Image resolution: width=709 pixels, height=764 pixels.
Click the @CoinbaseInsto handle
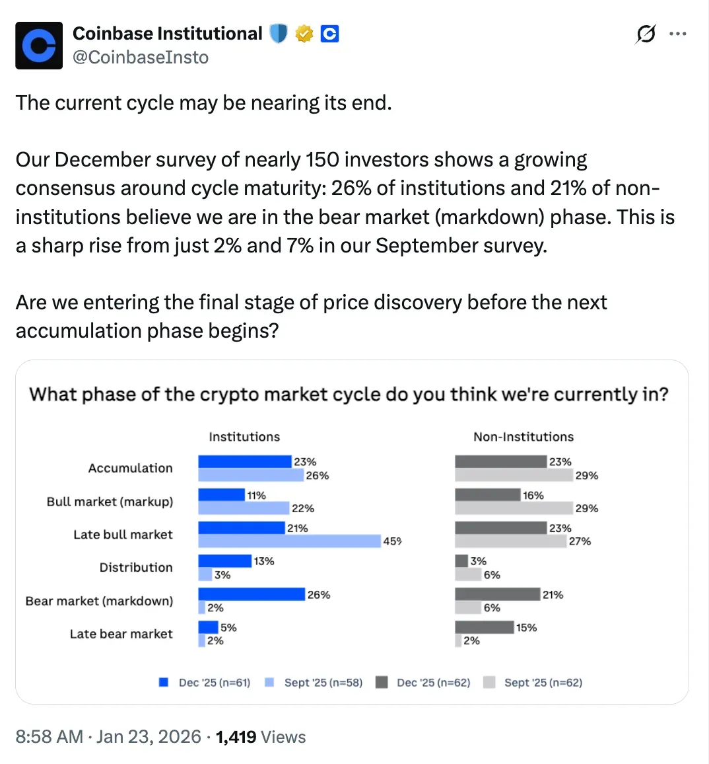pos(140,57)
